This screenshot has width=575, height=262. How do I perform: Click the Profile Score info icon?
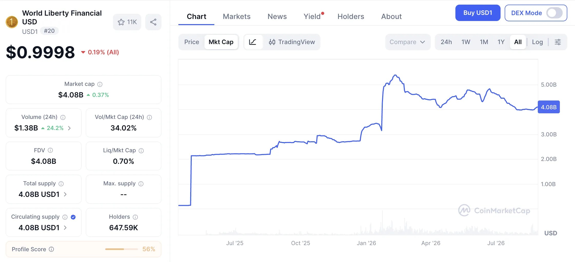coord(51,249)
